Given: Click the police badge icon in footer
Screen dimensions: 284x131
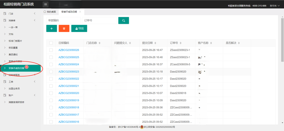Looking at the screenshot, I should pyautogui.click(x=142, y=127).
